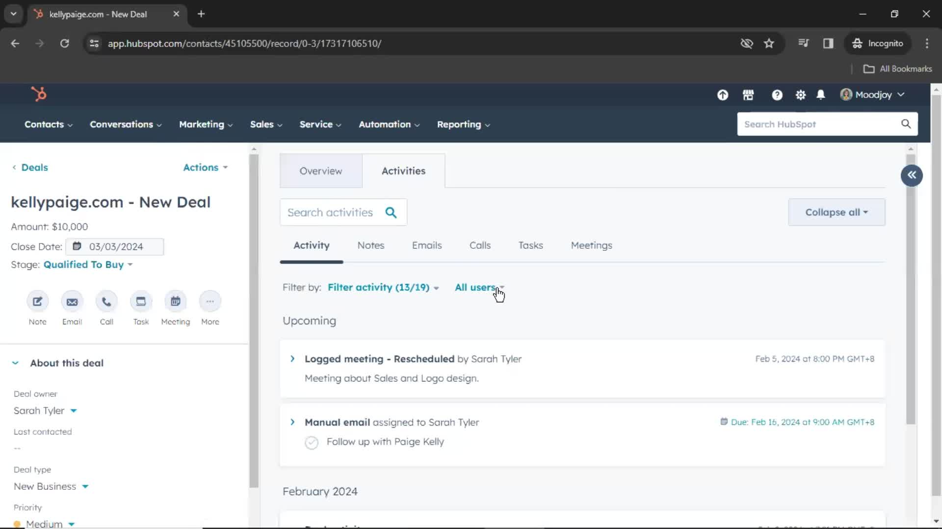Open a new browser tab
This screenshot has width=942, height=529.
coord(201,14)
